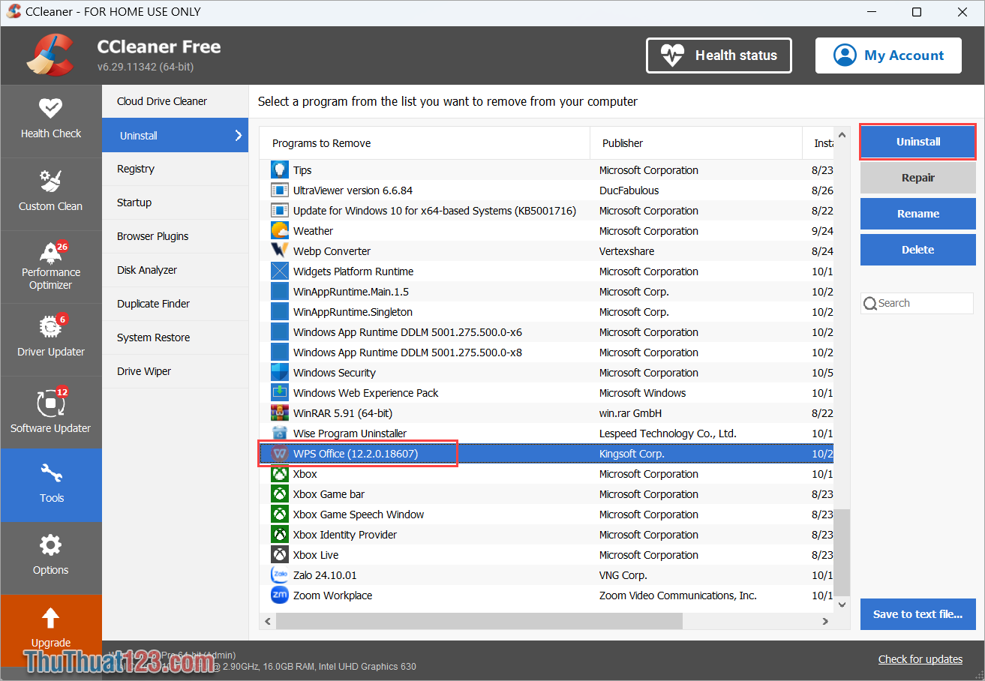Click the CCleaner logo in header
985x681 pixels.
tap(50, 55)
